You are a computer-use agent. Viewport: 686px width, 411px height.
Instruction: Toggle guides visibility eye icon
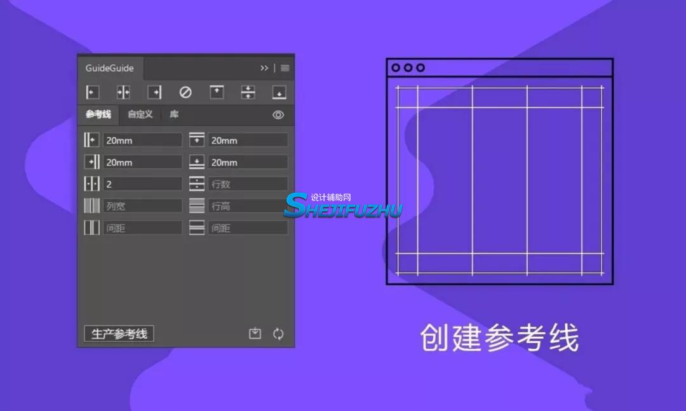[x=278, y=115]
